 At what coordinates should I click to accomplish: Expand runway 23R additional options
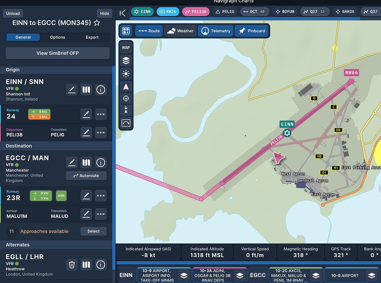[x=100, y=195]
